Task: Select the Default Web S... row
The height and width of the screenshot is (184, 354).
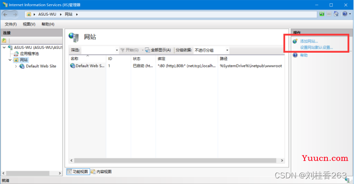Action: pos(177,66)
